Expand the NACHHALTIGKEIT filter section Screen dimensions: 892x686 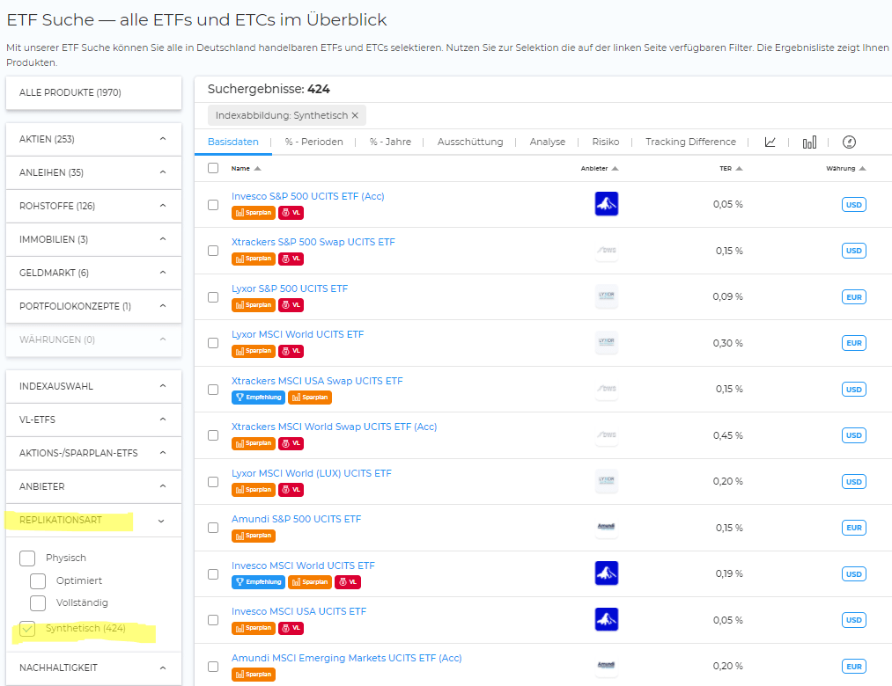pyautogui.click(x=94, y=668)
